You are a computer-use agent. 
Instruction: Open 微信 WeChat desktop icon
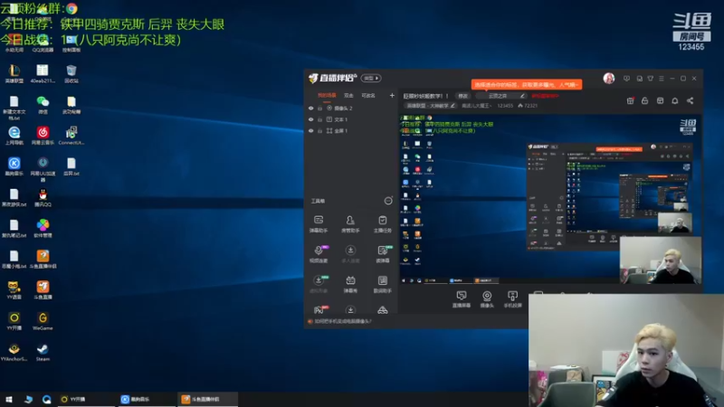coord(43,105)
